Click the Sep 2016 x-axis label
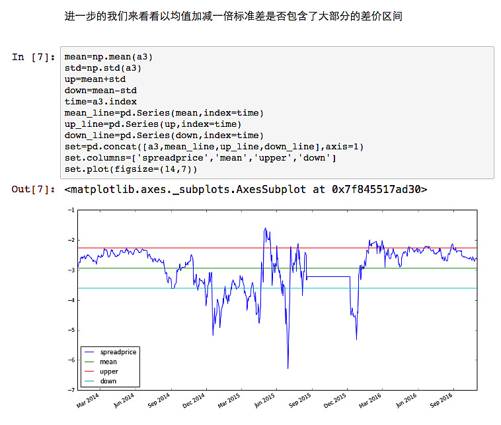The height and width of the screenshot is (425, 501). [x=441, y=401]
